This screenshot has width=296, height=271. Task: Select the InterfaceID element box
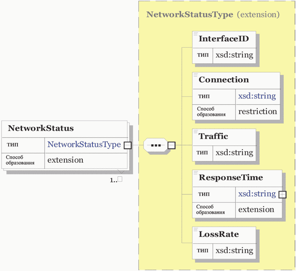(224, 47)
